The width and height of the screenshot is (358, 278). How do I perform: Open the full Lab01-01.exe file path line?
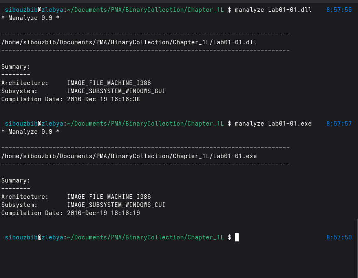click(x=129, y=156)
